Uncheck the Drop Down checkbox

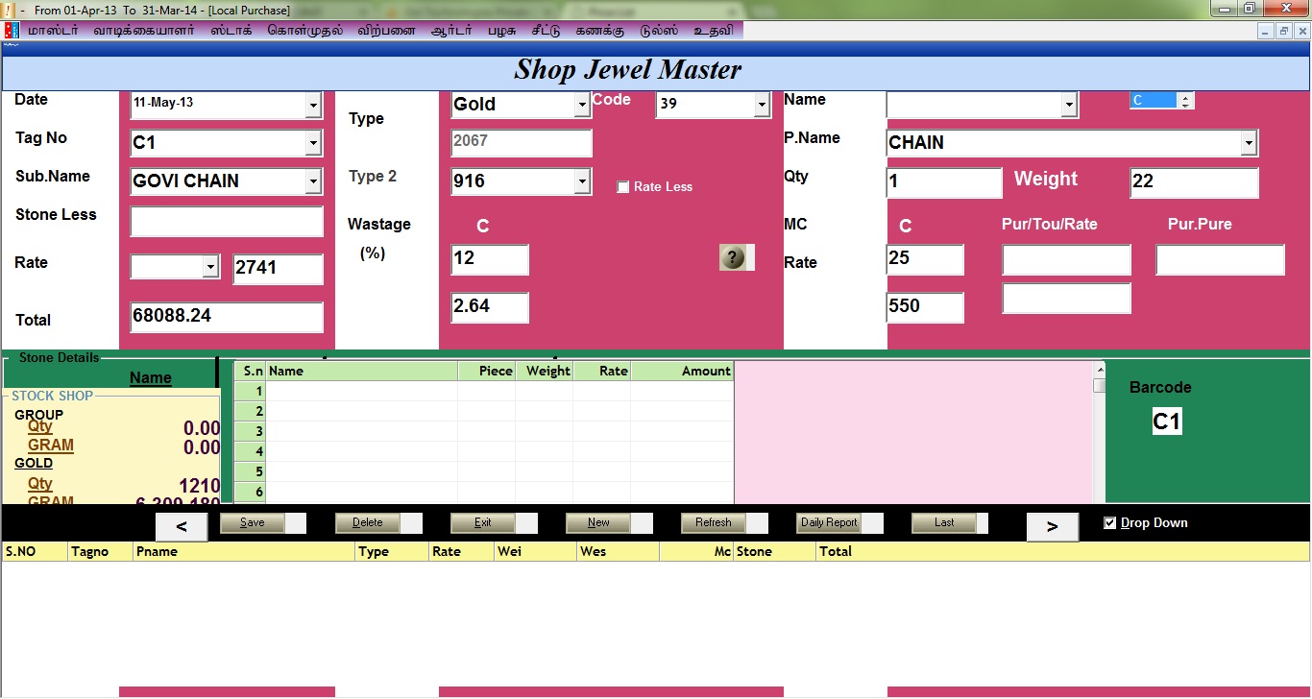(1110, 523)
